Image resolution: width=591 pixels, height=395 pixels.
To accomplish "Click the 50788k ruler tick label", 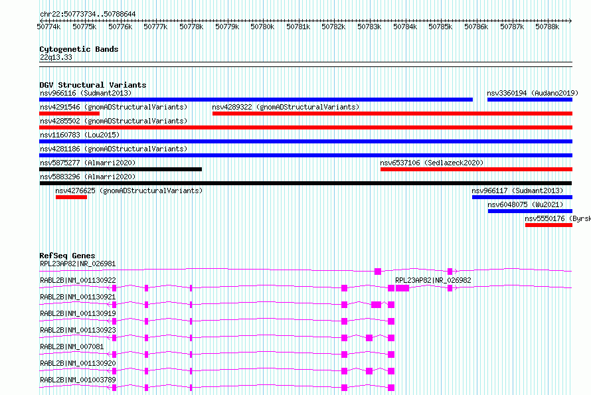I will 547,27.
